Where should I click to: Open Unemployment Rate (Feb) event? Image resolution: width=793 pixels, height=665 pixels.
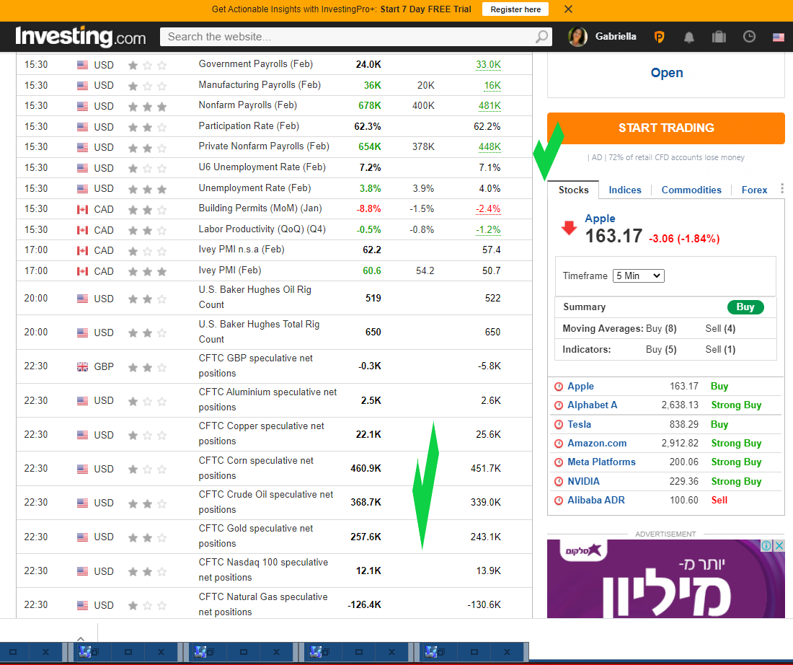coord(255,188)
